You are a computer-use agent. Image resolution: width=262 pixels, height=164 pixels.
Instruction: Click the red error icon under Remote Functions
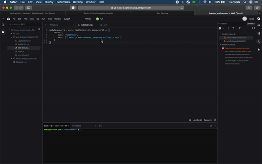point(223,48)
